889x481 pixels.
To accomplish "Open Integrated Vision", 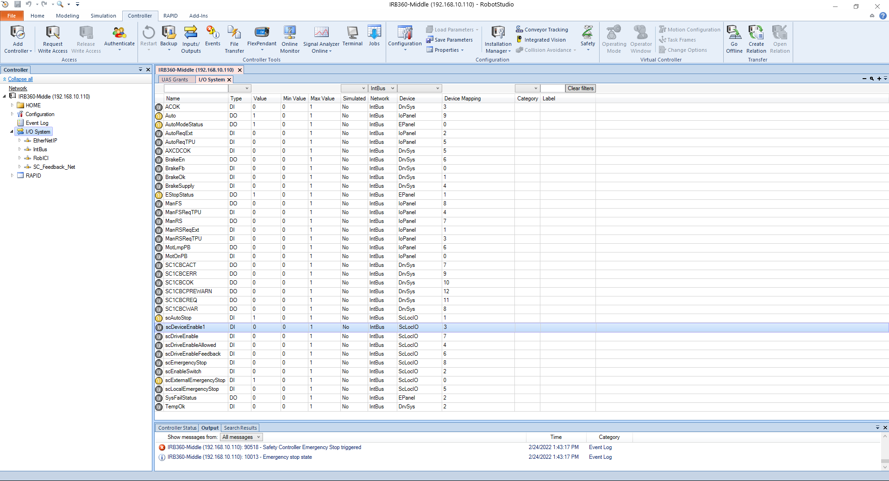I will click(541, 40).
